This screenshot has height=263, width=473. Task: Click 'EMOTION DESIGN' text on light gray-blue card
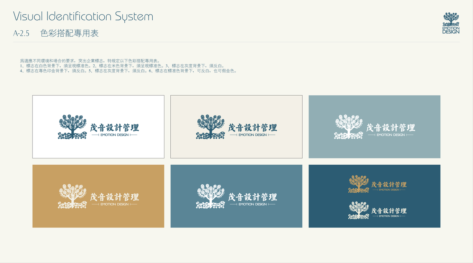pos(391,135)
